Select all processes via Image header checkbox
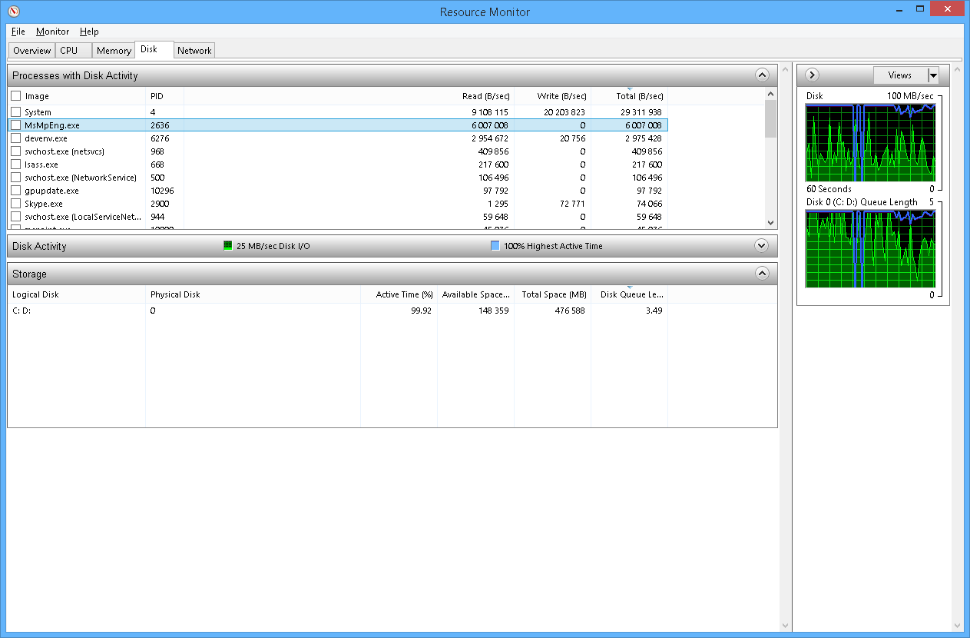Viewport: 970px width, 638px height. coord(16,96)
